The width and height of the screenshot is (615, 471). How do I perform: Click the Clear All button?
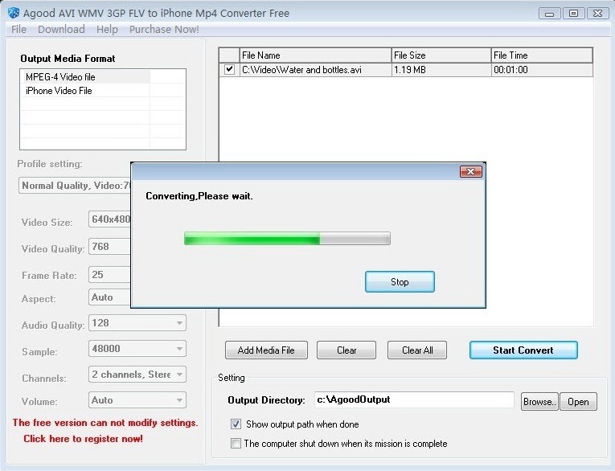[x=417, y=350]
